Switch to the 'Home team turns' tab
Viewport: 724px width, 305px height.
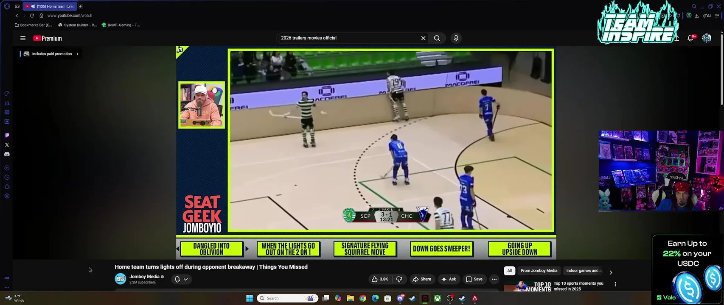pyautogui.click(x=50, y=6)
